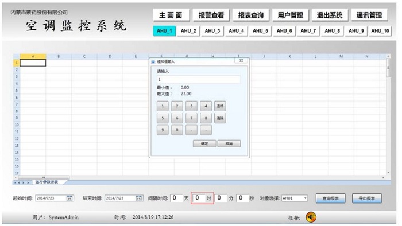This screenshot has width=402, height=226.
Task: Switch to the AHU_7 tab
Action: click(x=308, y=31)
